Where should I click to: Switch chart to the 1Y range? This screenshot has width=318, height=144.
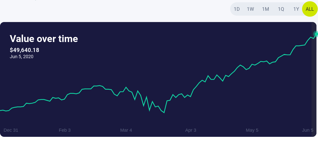[296, 9]
